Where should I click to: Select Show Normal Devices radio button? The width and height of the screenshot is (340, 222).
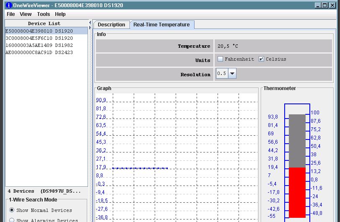coord(12,210)
